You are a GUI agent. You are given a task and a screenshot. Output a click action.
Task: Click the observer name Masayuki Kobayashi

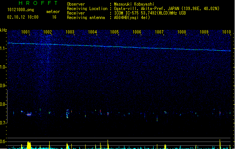pyautogui.click(x=134, y=4)
